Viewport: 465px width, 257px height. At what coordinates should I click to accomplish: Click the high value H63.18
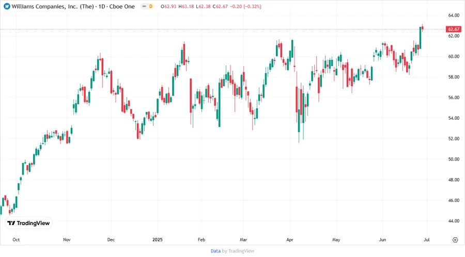pos(186,7)
